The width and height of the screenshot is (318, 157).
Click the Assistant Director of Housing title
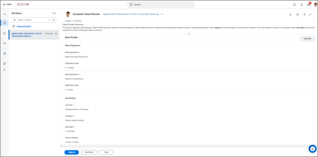click(x=77, y=109)
